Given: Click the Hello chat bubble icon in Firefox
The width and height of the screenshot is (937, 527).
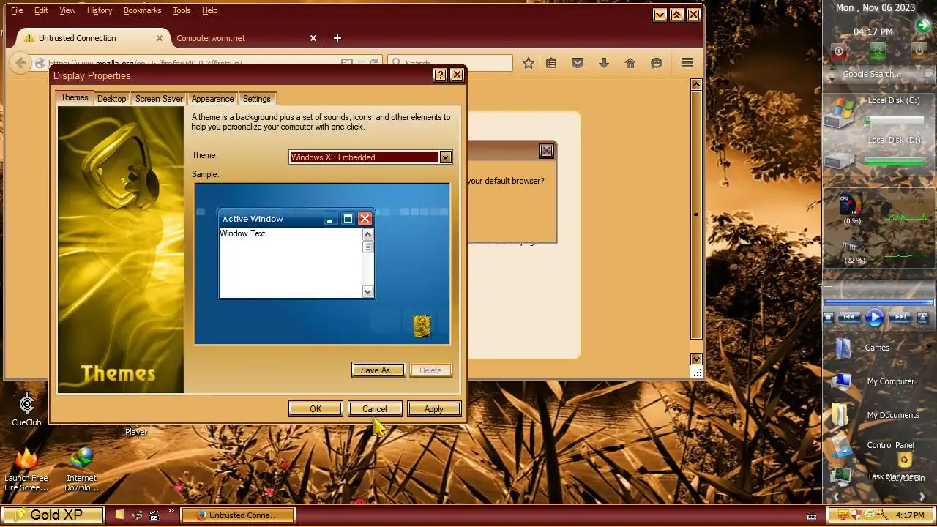Looking at the screenshot, I should [x=657, y=64].
